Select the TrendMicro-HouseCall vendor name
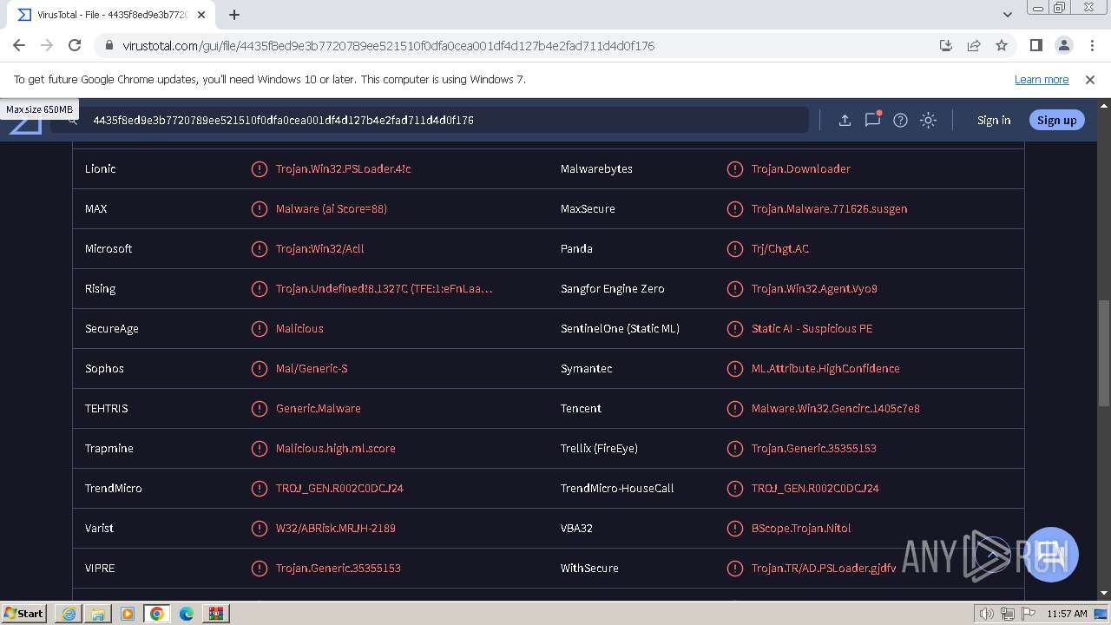Screen dimensions: 1111x625 tap(617, 488)
